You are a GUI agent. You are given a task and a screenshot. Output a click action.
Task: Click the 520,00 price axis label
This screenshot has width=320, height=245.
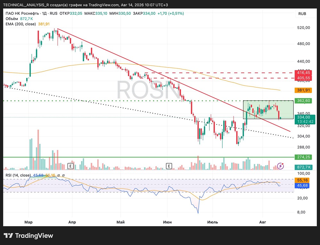coord(303,28)
